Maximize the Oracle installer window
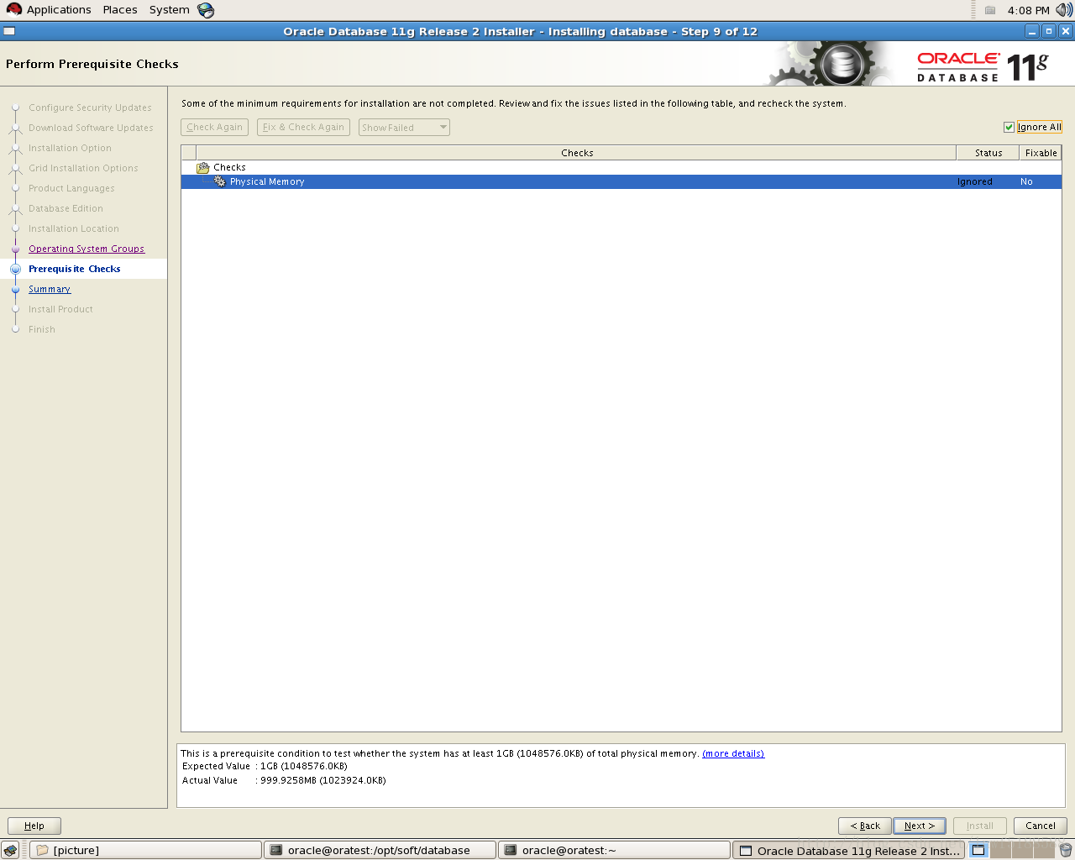 pyautogui.click(x=1049, y=31)
